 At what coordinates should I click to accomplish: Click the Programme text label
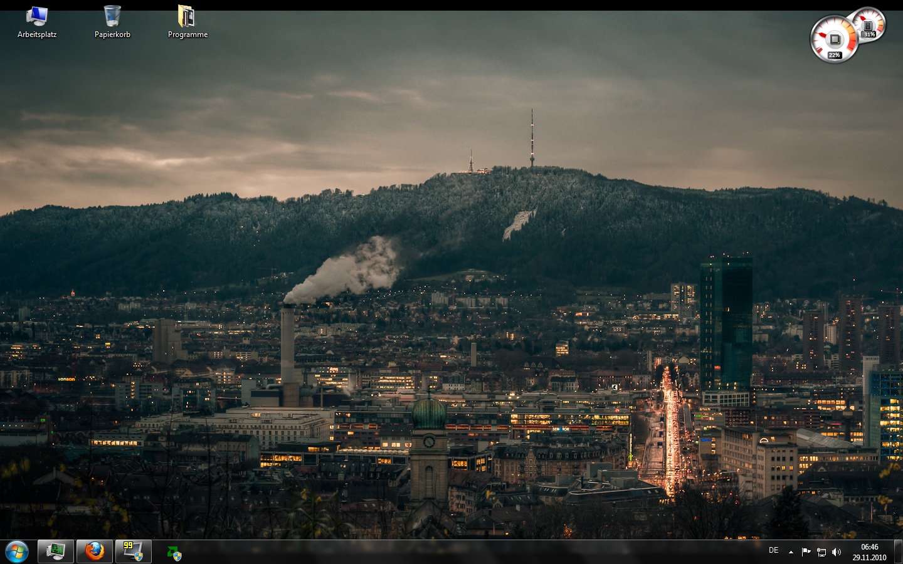(187, 35)
